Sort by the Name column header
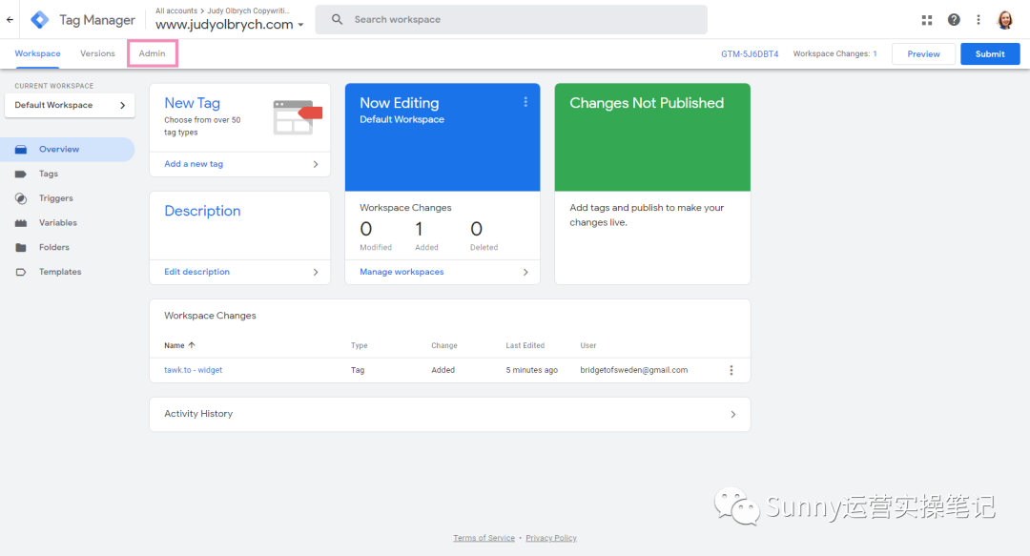 [175, 345]
